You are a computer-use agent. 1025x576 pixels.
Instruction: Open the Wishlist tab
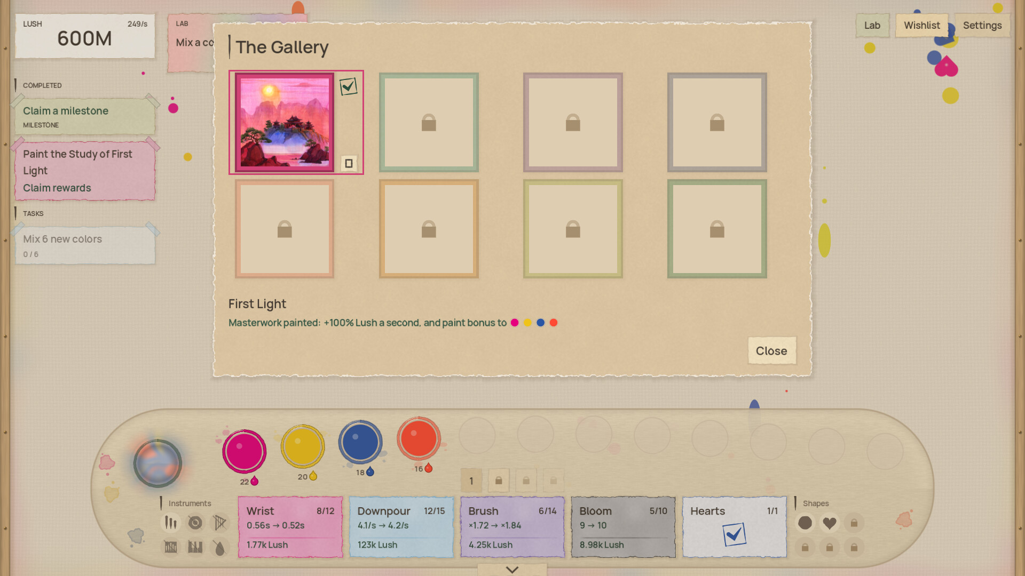click(922, 25)
